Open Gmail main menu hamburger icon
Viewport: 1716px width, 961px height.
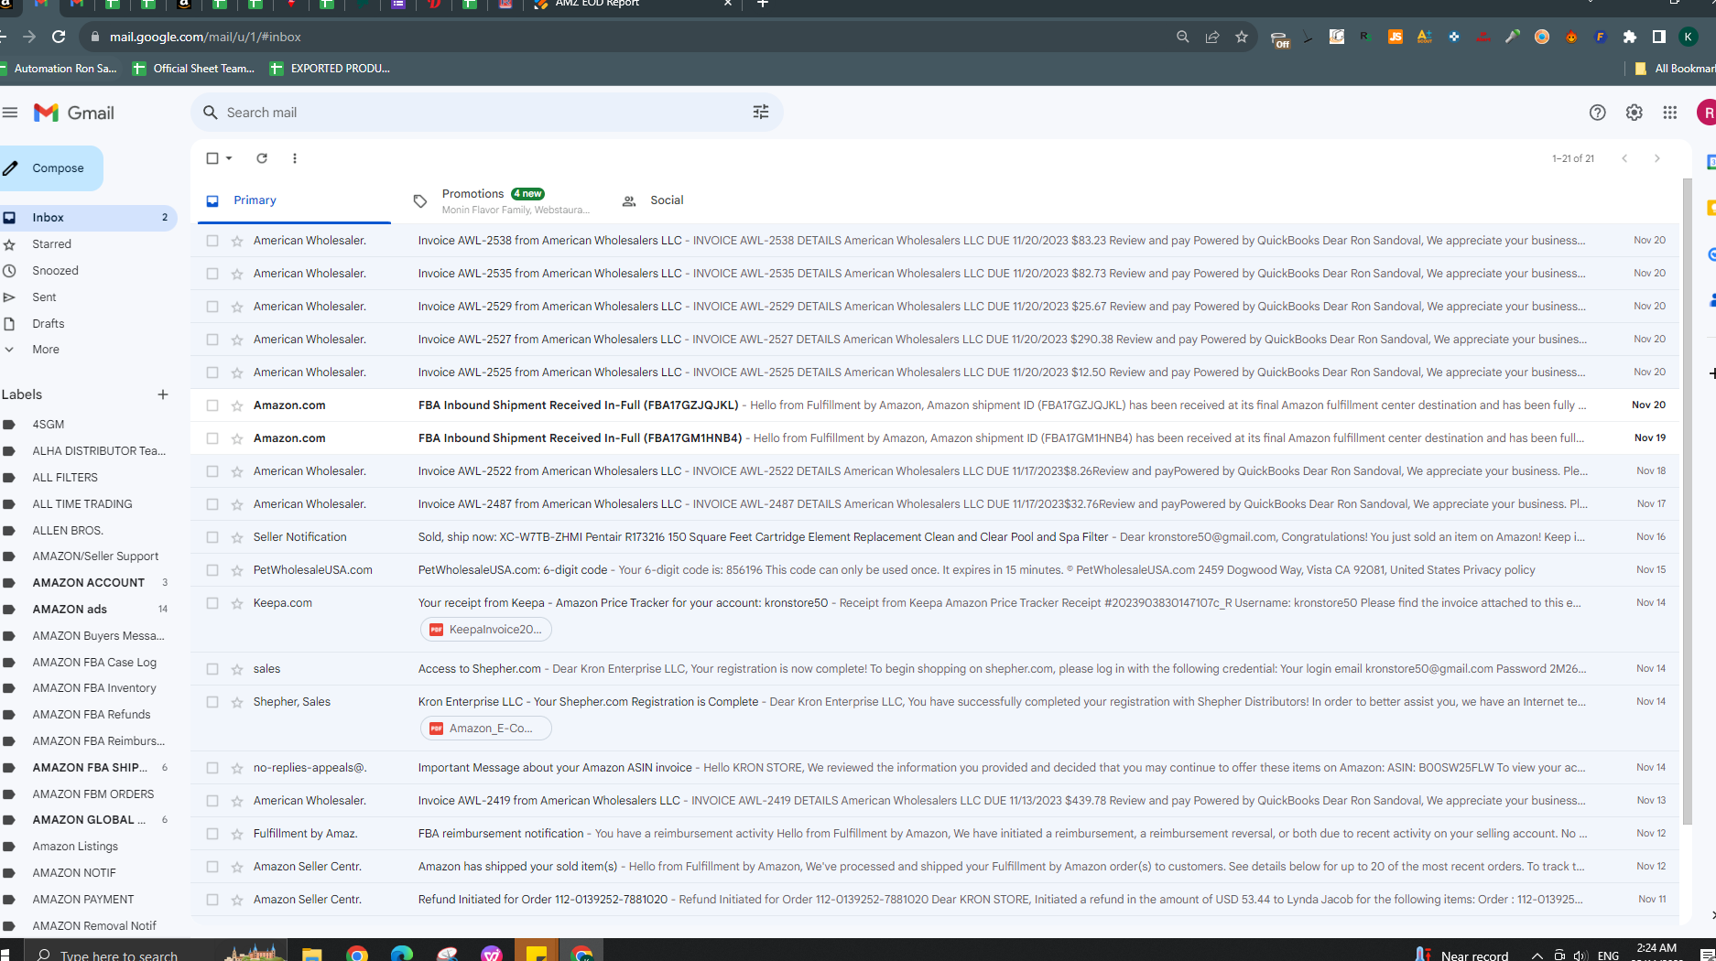click(10, 113)
